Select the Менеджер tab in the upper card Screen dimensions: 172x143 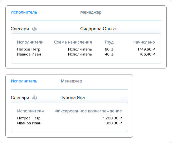pos(91,12)
